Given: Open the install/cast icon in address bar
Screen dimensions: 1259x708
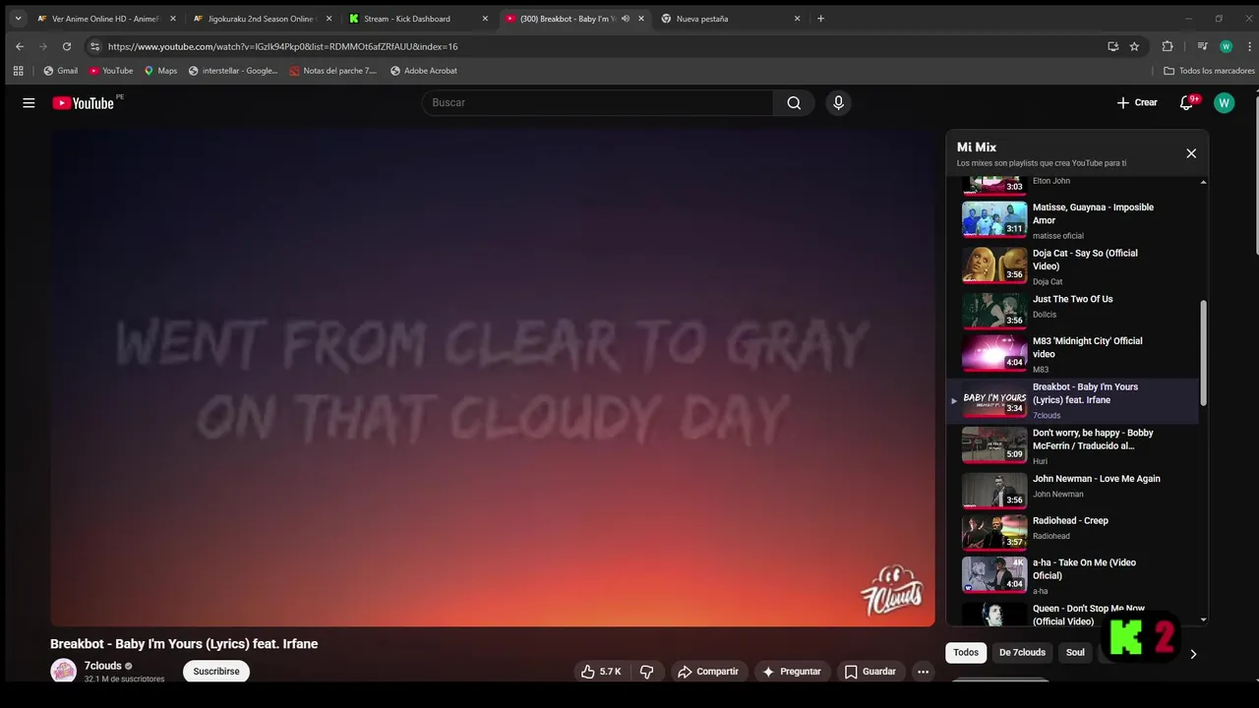Looking at the screenshot, I should coord(1112,46).
